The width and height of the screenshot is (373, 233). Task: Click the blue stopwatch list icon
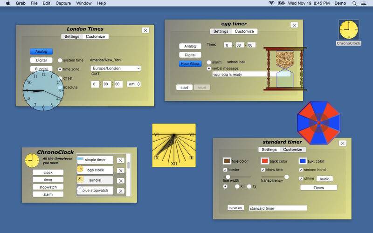[x=80, y=190]
